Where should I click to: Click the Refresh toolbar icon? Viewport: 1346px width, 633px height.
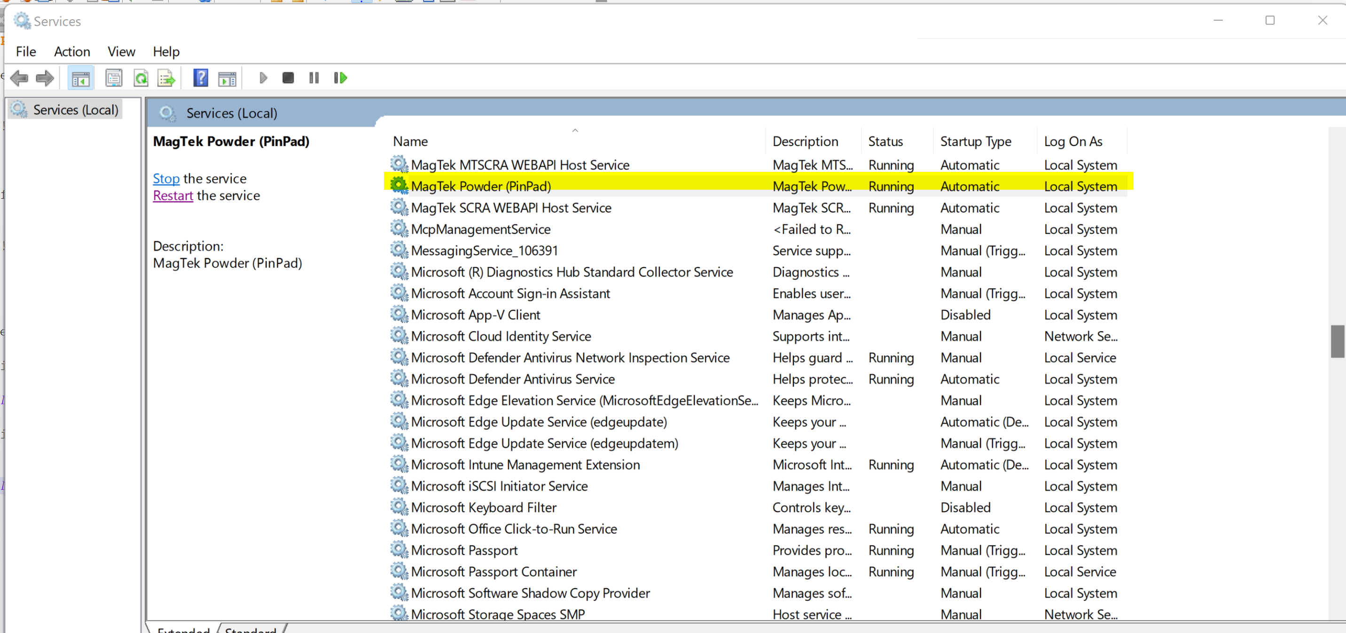click(141, 78)
